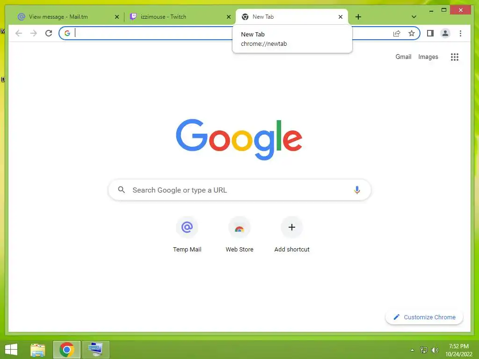
Task: Open a new tab with plus button
Action: (358, 17)
